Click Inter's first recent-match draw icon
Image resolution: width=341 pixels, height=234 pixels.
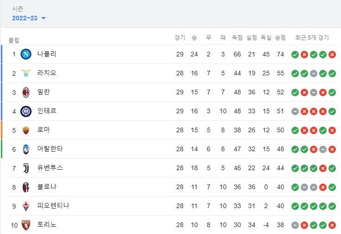pos(295,111)
